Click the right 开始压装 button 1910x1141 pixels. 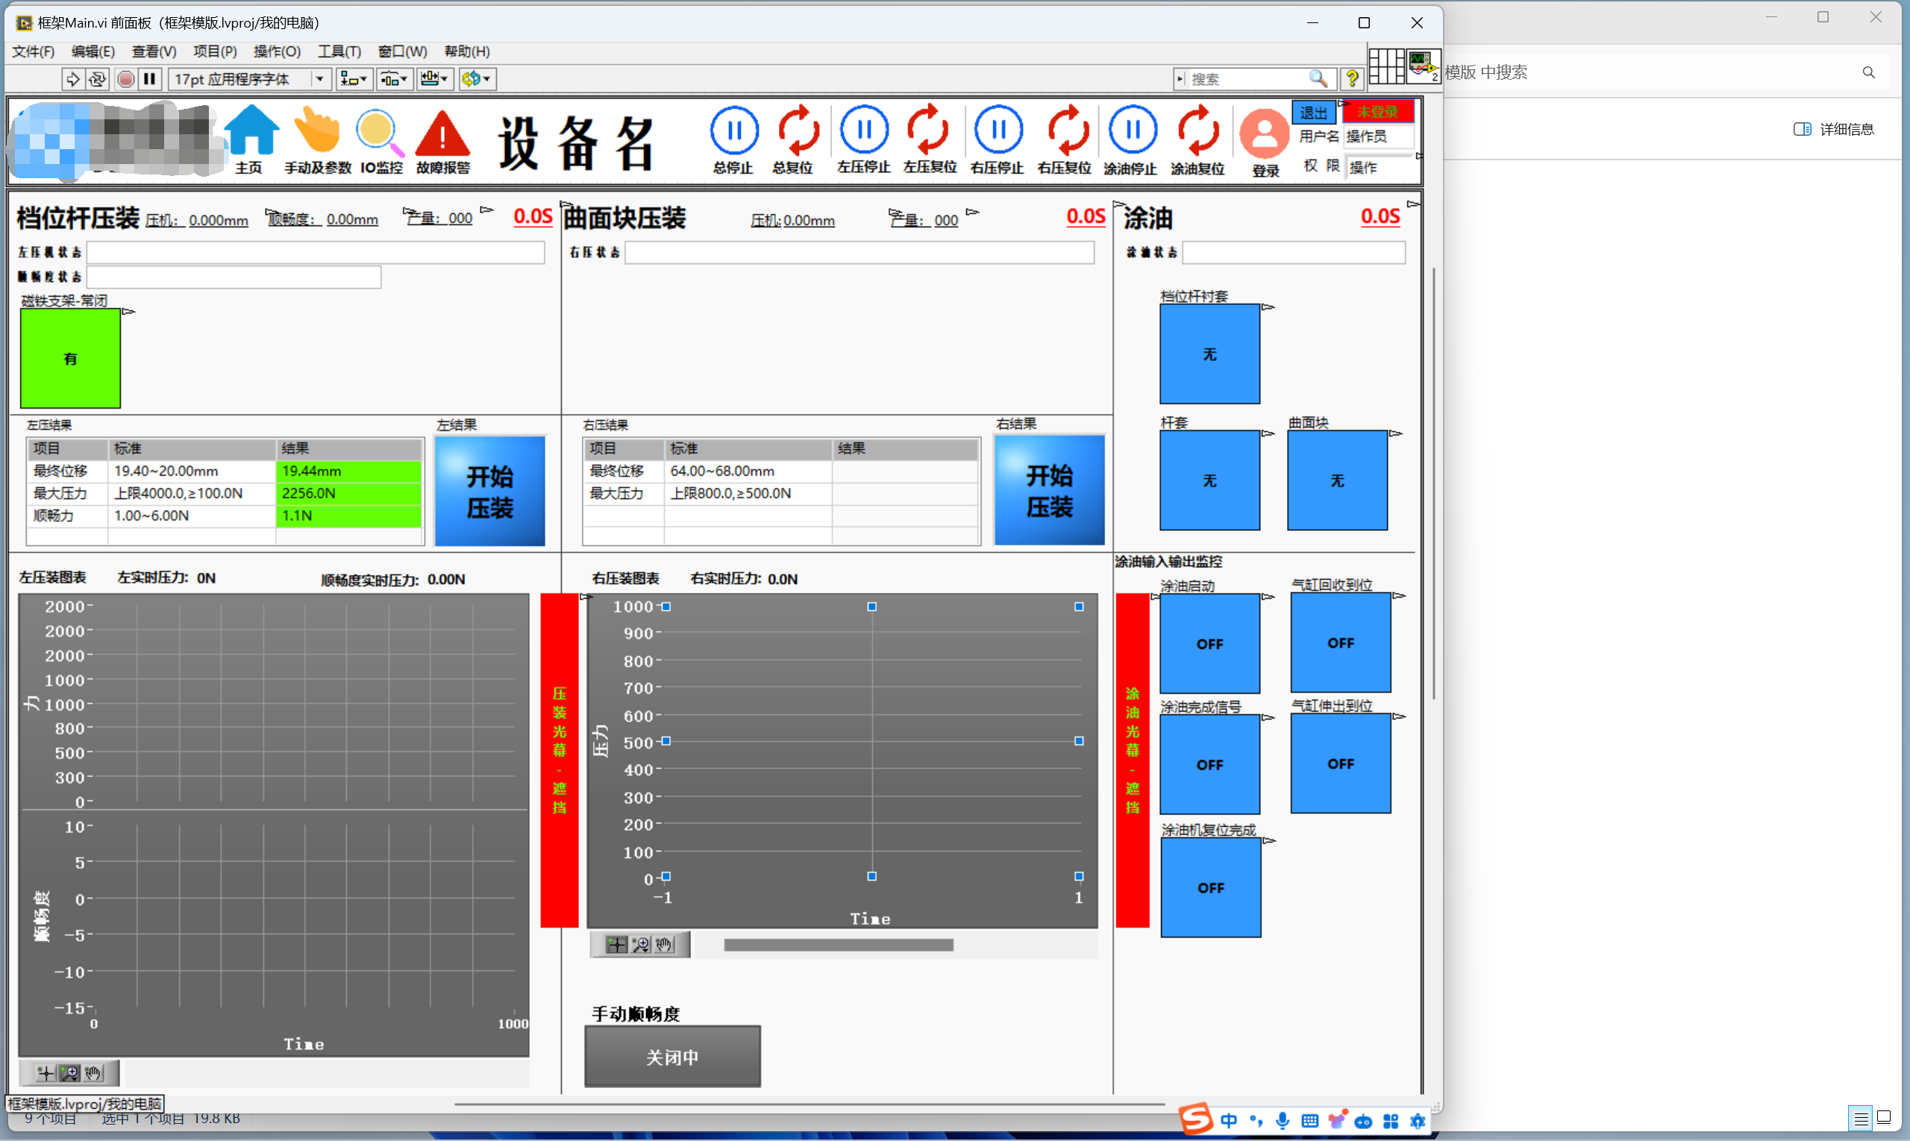pos(1049,491)
